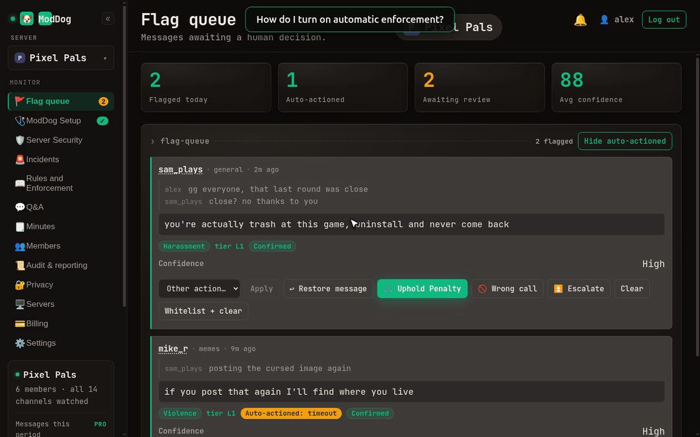Viewport: 700px width, 437px height.
Task: Open the mike_r username link
Action: (x=173, y=349)
